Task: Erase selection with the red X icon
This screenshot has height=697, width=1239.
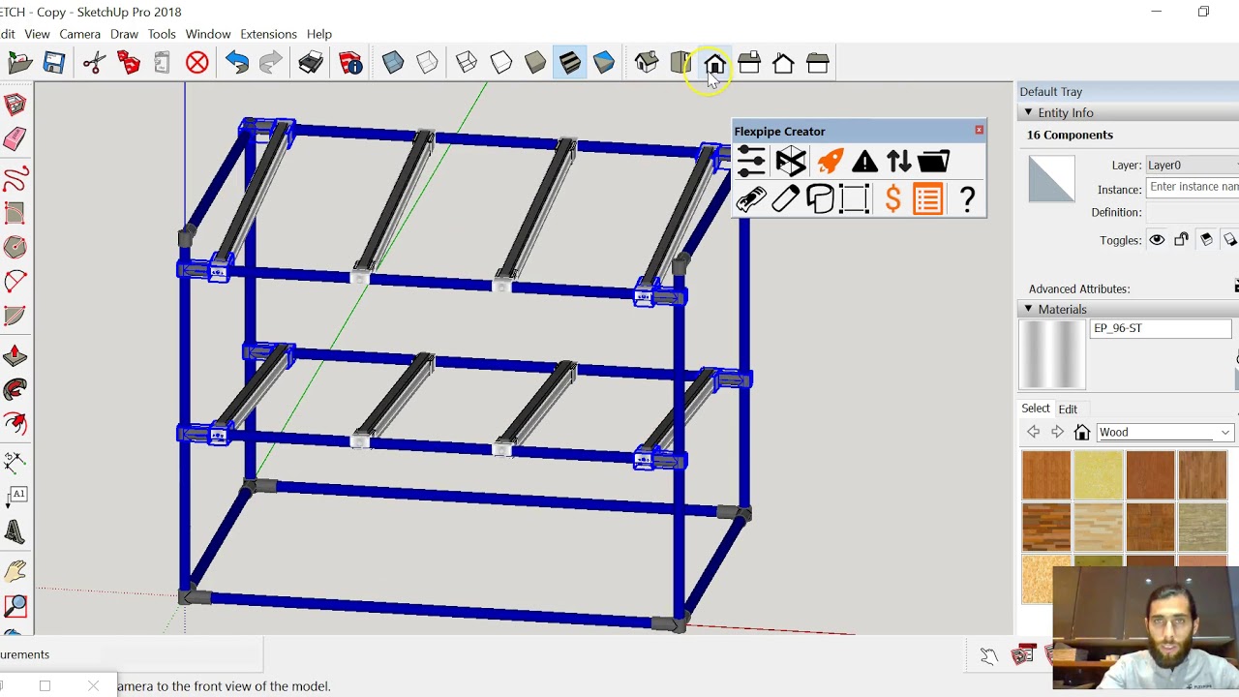Action: [x=196, y=64]
